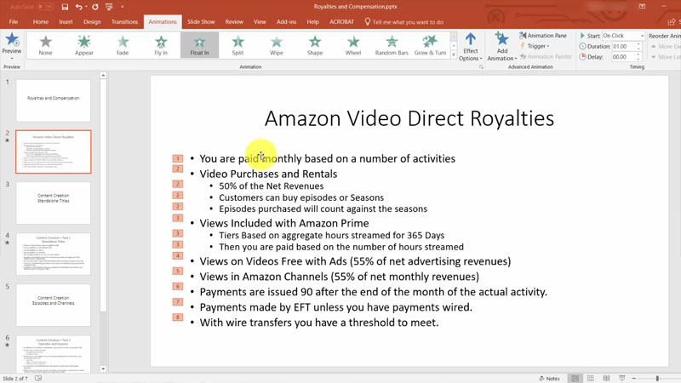Toggle the AutoSave switch
This screenshot has width=681, height=383.
pos(44,7)
